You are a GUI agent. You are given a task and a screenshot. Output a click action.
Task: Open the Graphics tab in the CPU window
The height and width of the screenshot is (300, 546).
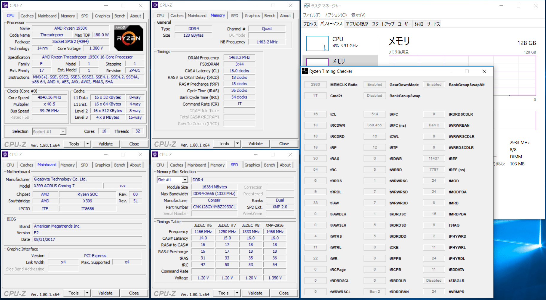pyautogui.click(x=103, y=16)
